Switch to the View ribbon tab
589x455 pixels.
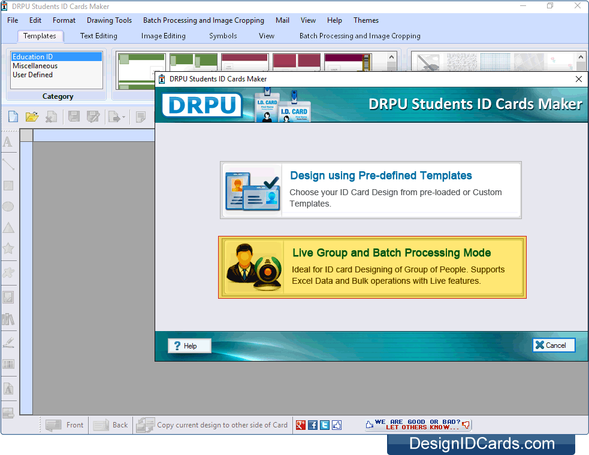[x=266, y=36]
